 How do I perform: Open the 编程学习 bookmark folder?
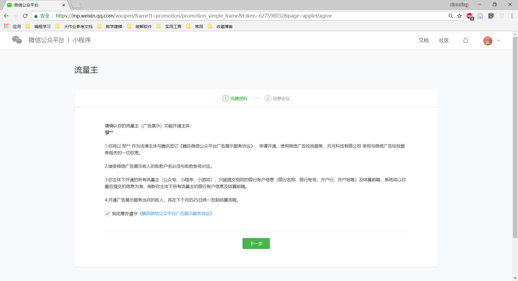[x=38, y=26]
